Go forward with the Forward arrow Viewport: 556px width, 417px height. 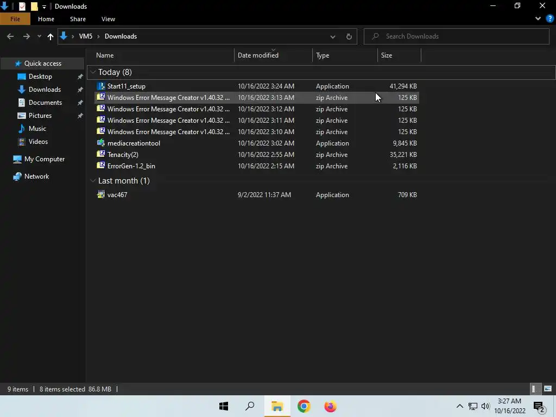click(x=27, y=36)
